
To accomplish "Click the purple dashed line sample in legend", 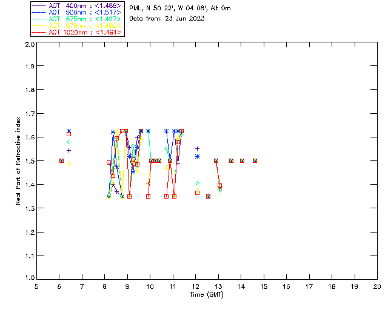I will (x=39, y=5).
